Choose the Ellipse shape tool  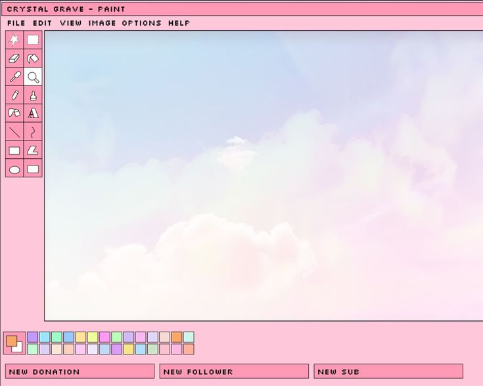pos(14,168)
